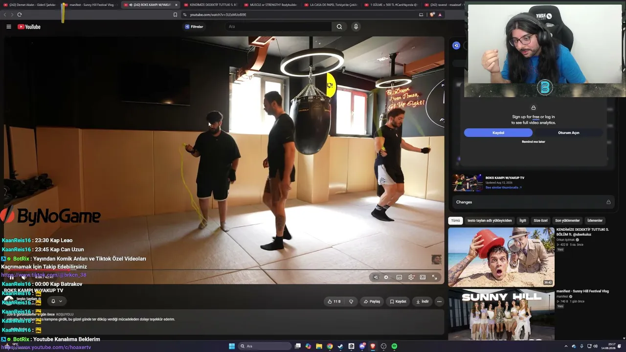Open volume control in the system tray
Viewport: 626px width, 352px height.
click(x=595, y=346)
